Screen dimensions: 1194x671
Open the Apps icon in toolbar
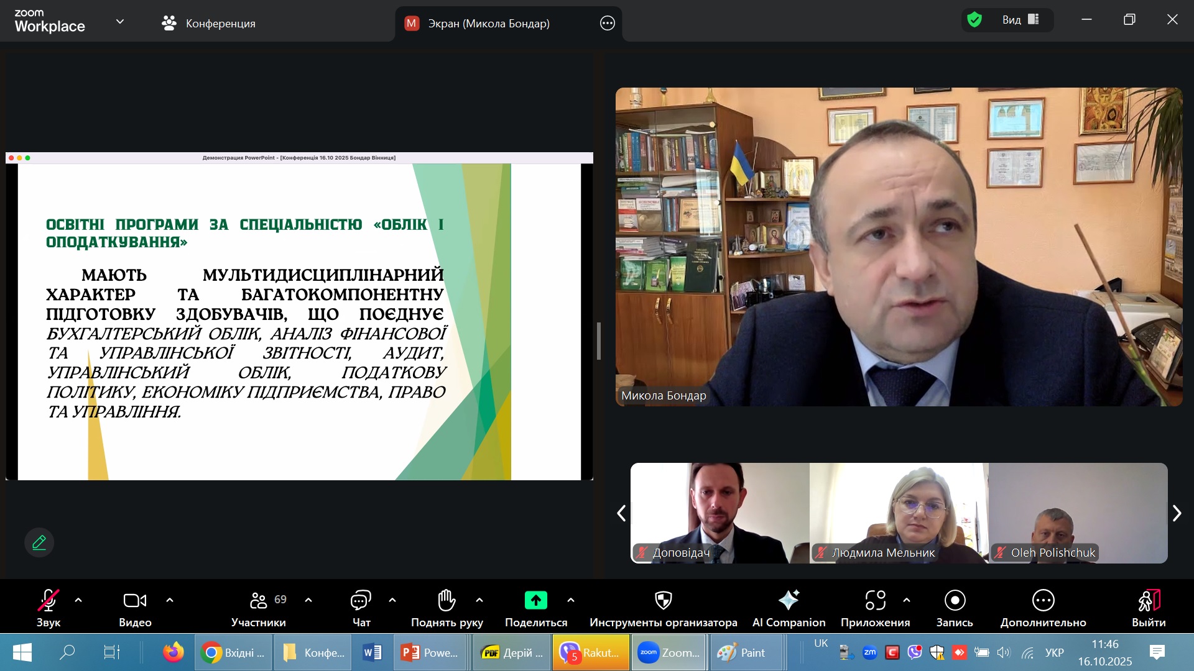pyautogui.click(x=875, y=601)
